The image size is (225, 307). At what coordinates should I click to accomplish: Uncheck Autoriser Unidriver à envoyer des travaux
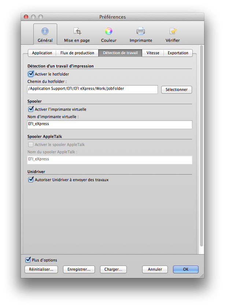[x=31, y=180]
